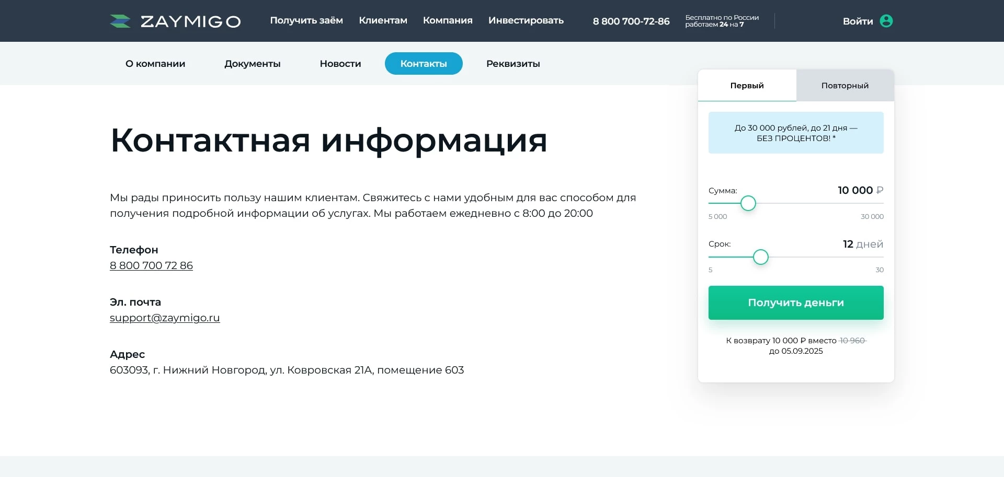This screenshot has height=477, width=1004.
Task: Click the Срок slider handle
Action: [x=761, y=257]
